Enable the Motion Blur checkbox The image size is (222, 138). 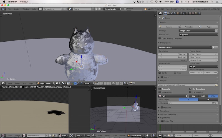pyautogui.click(x=162, y=121)
